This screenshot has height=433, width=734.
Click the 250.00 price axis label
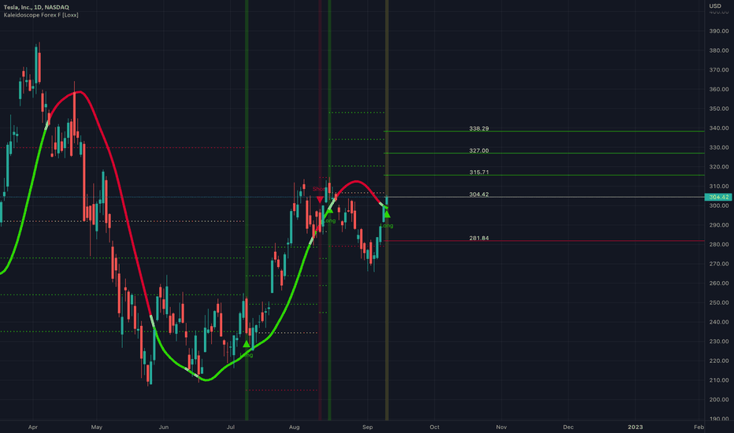pyautogui.click(x=719, y=303)
